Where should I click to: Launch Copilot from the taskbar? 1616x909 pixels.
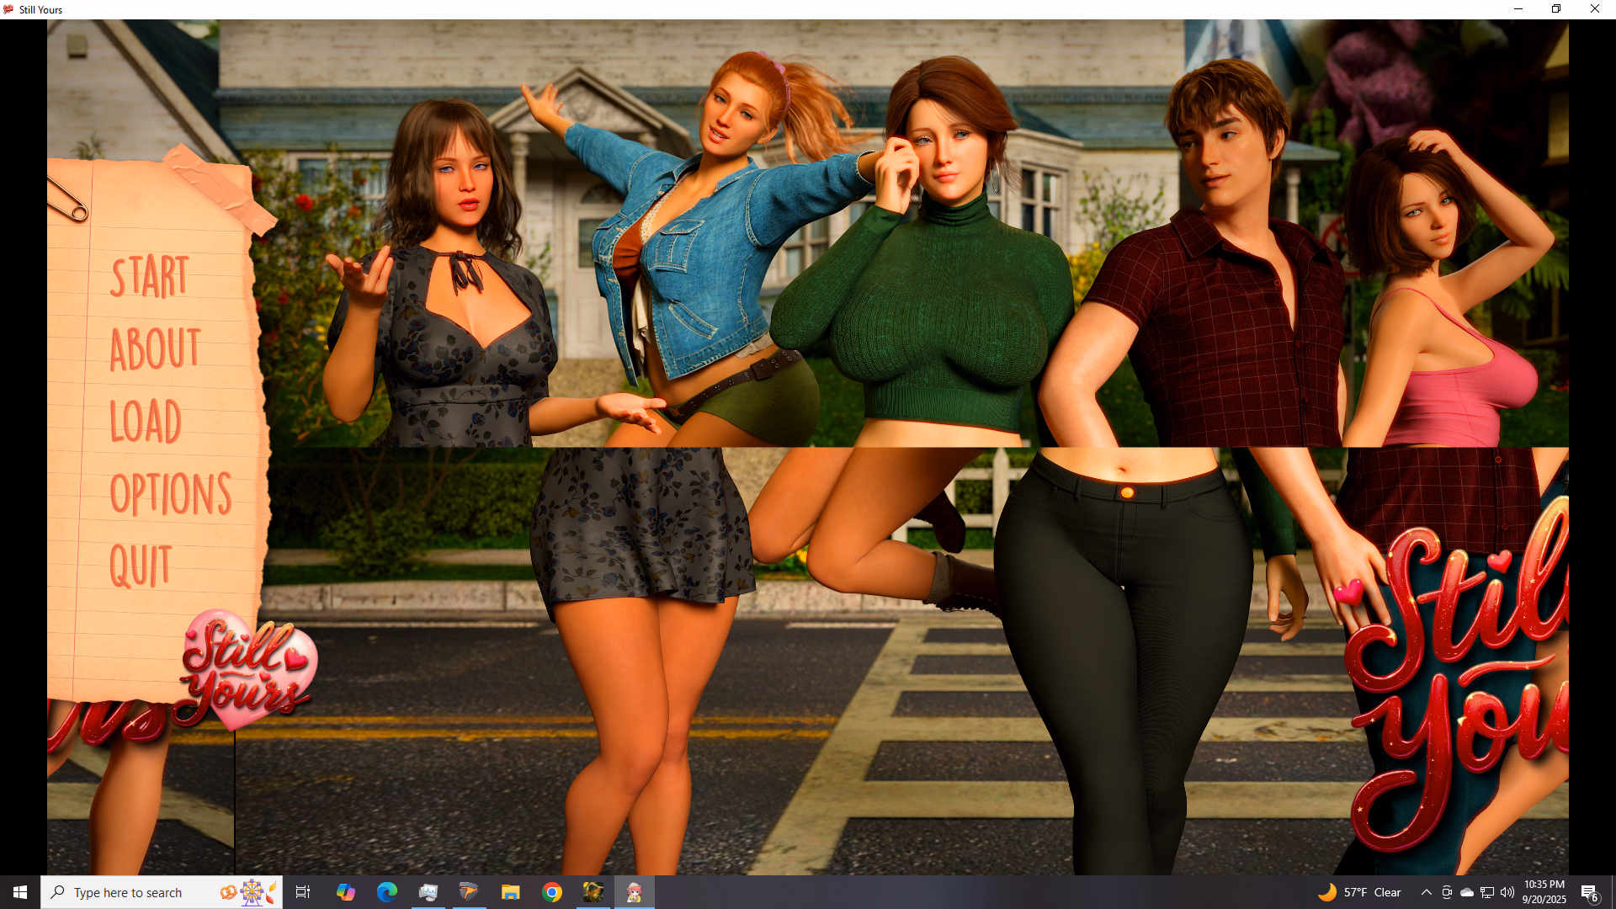[346, 892]
